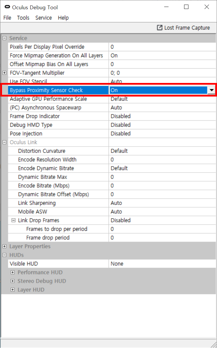Edit the Dynamic Bitrate Offset (Mbps) value

click(162, 194)
